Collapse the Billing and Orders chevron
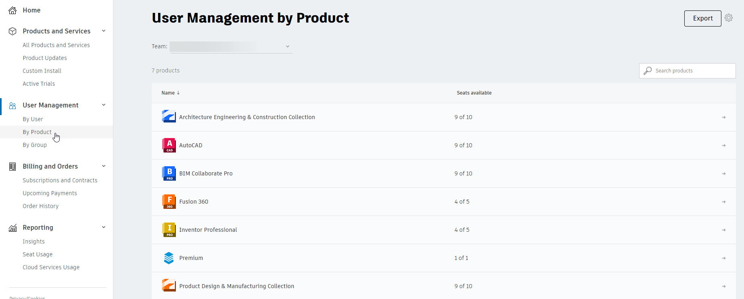The width and height of the screenshot is (744, 299). 104,166
